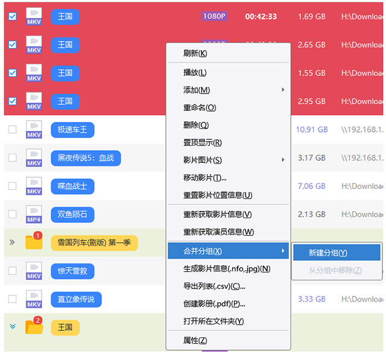Click the 惊天营救 title tag
The height and width of the screenshot is (355, 386).
pyautogui.click(x=72, y=271)
